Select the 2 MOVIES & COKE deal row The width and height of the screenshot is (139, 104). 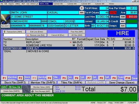click(x=69, y=51)
